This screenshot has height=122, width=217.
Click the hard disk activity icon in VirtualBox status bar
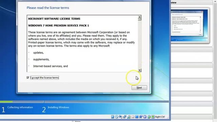click(x=113, y=117)
